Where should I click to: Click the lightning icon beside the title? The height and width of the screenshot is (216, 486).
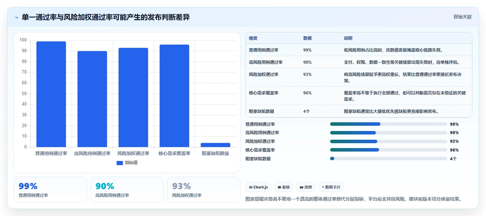coord(16,17)
